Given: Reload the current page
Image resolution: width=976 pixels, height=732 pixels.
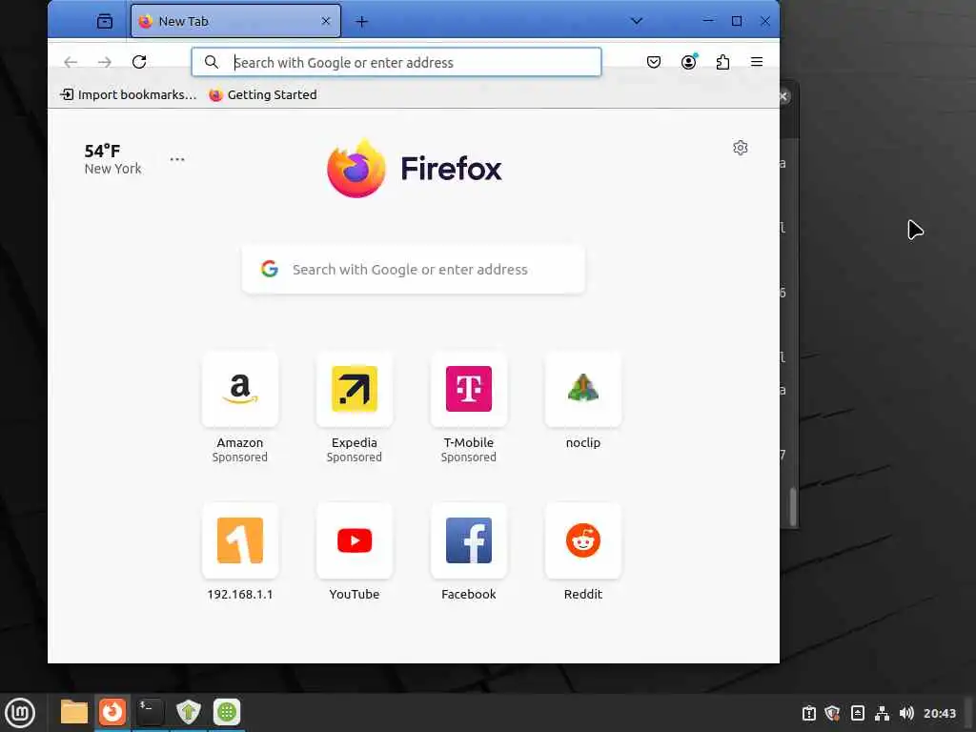Looking at the screenshot, I should [x=139, y=62].
